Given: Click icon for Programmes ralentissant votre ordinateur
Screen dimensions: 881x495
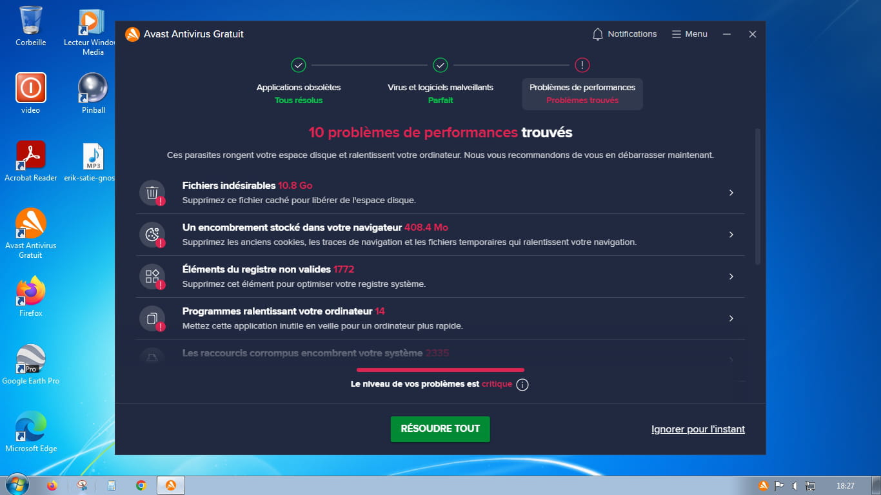Looking at the screenshot, I should pos(152,318).
